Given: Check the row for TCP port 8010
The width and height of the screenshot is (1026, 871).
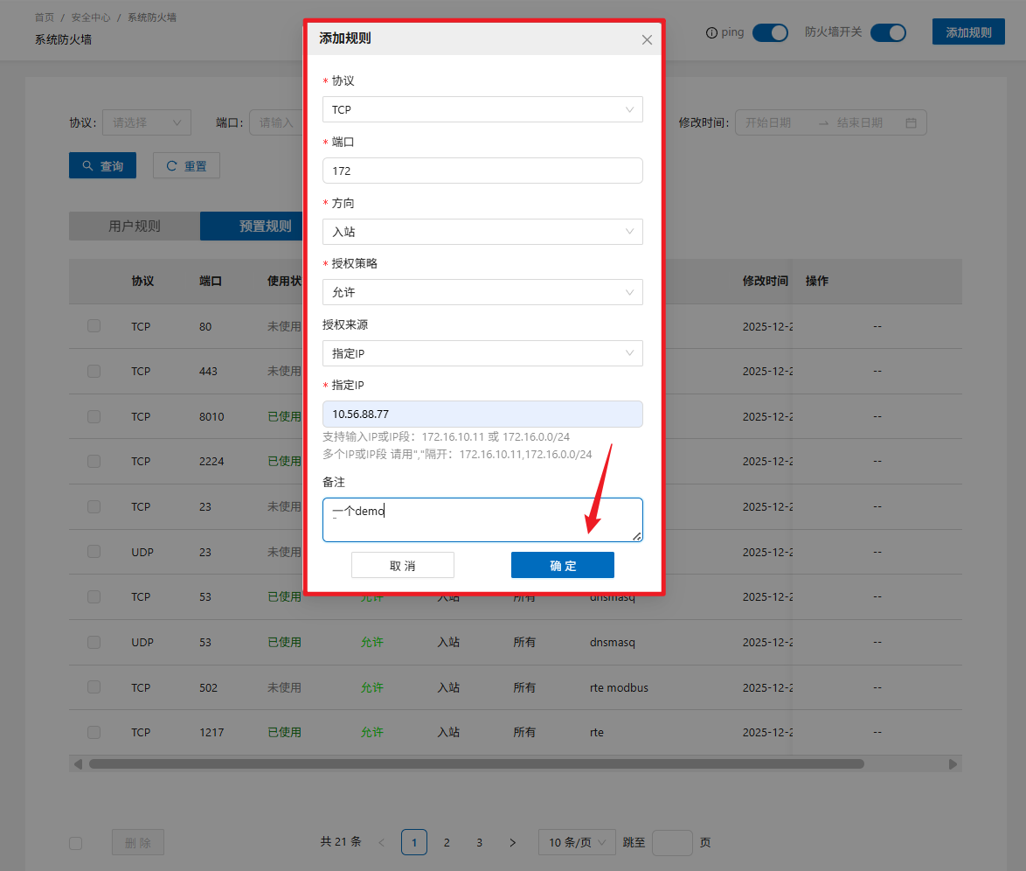Looking at the screenshot, I should tap(94, 416).
